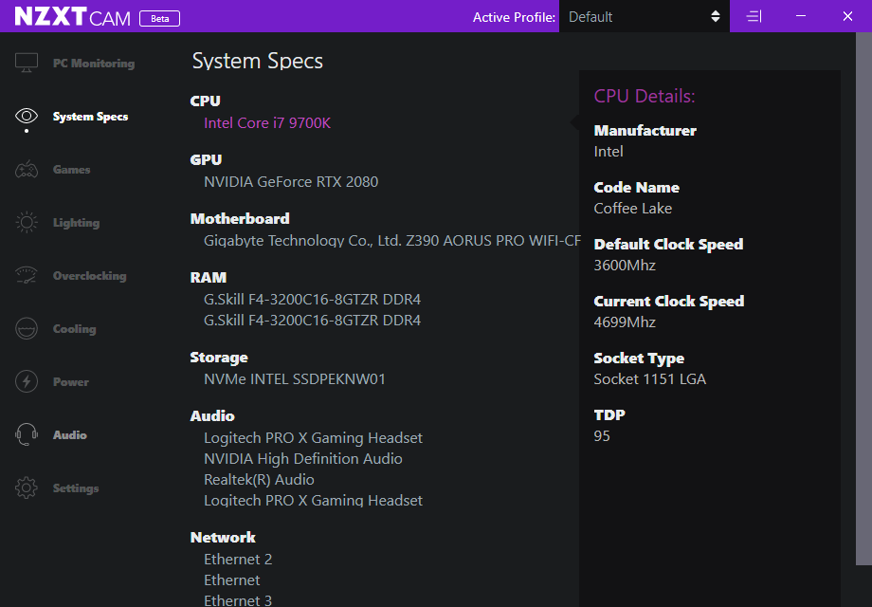Select Intel Core i7 9700K CPU entry
Viewport: 872px width, 607px height.
(x=267, y=123)
